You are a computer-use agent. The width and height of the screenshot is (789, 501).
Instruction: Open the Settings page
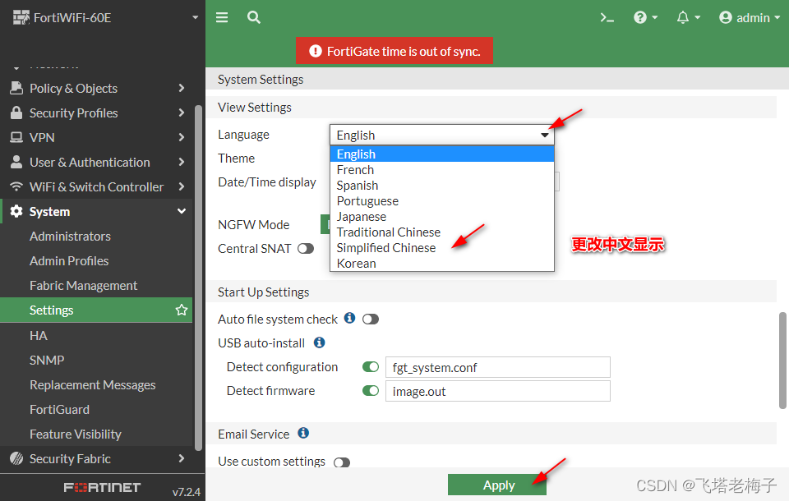pos(96,310)
